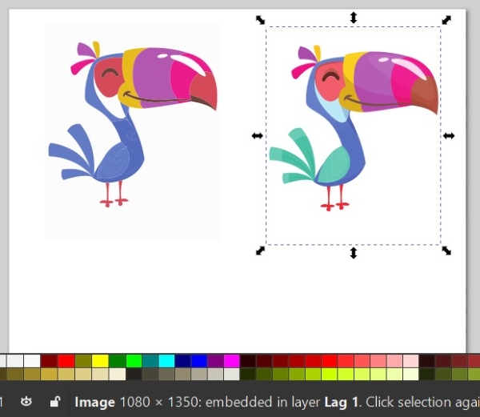Pick the yellow swatch in the palette
Image resolution: width=480 pixels, height=417 pixels.
tap(99, 361)
